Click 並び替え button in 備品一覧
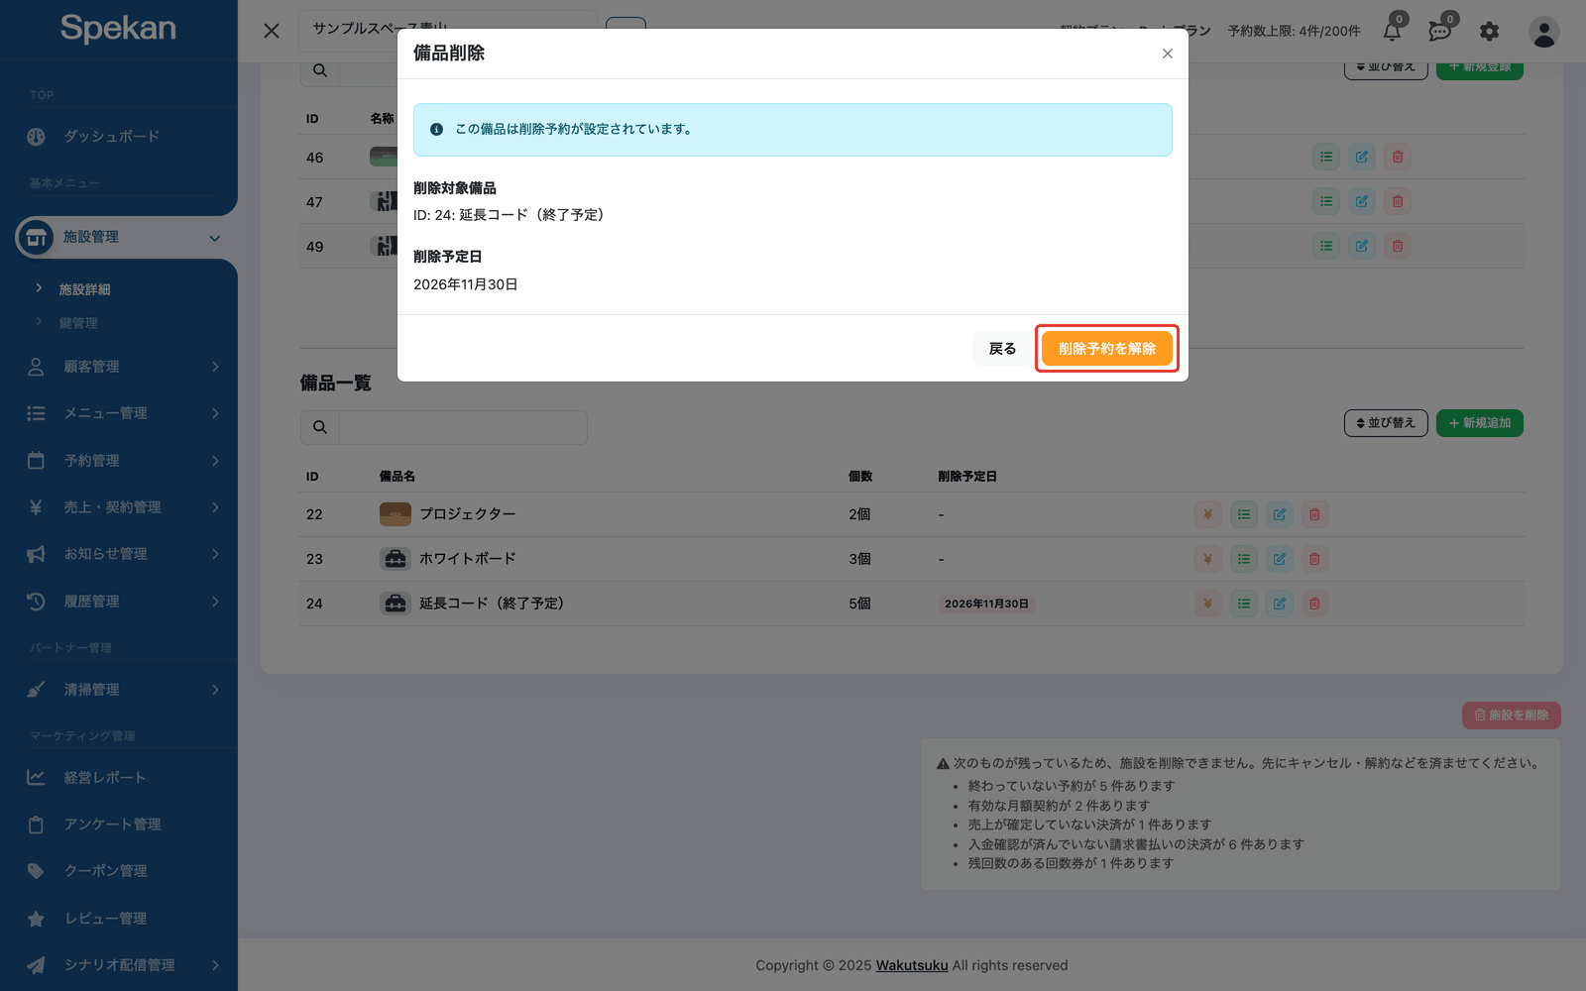 (1386, 423)
